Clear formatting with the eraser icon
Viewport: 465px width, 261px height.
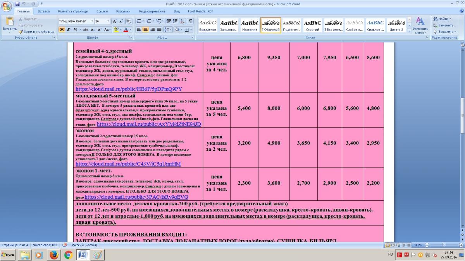129,21
